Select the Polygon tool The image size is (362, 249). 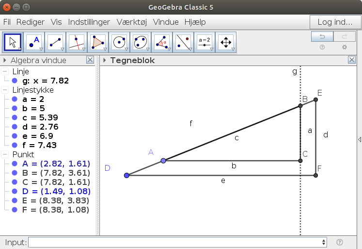click(98, 42)
